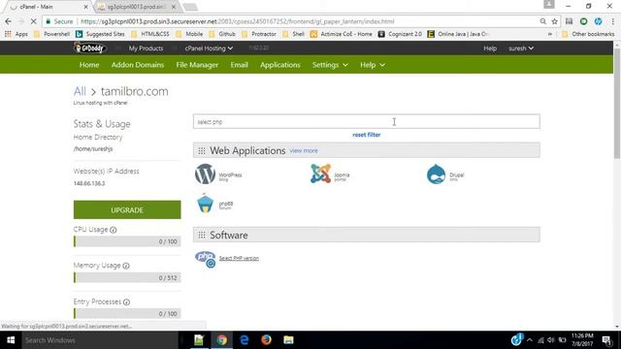Open Firefox from the taskbar
Viewport: 621px width, 349px height.
point(266,340)
